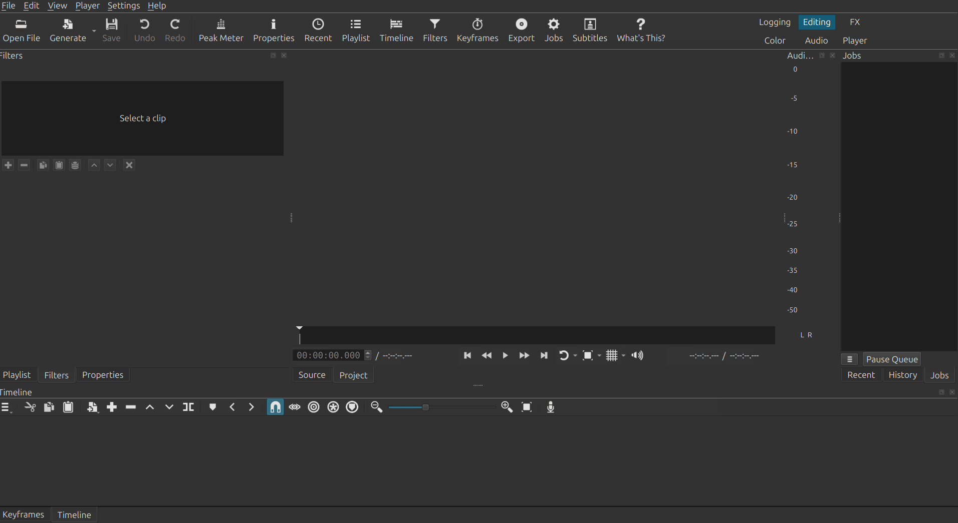This screenshot has width=958, height=523.
Task: Toggle Ripple All Tracks
Action: pos(333,407)
